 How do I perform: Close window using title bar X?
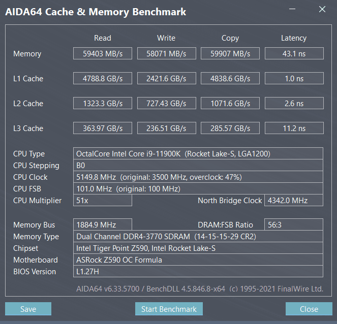(x=322, y=9)
